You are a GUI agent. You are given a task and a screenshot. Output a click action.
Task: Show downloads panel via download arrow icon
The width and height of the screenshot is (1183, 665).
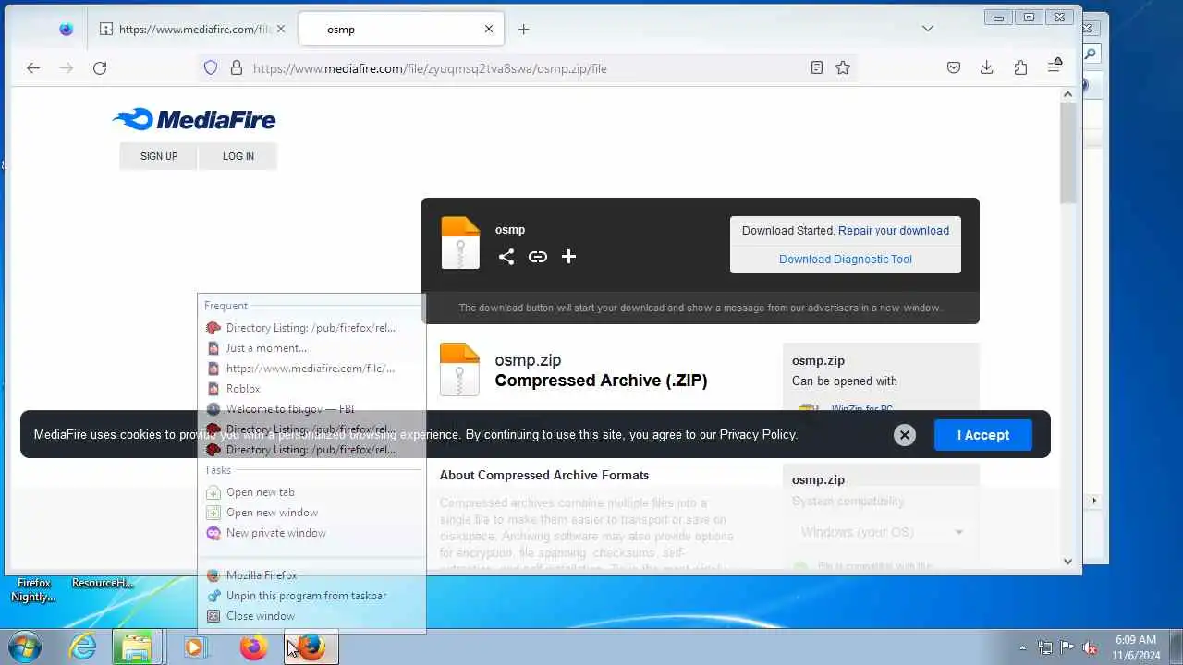click(x=987, y=67)
